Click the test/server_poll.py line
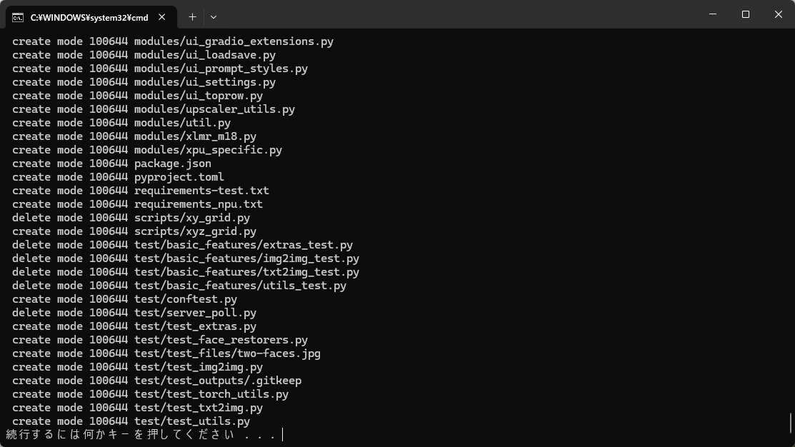 134,313
